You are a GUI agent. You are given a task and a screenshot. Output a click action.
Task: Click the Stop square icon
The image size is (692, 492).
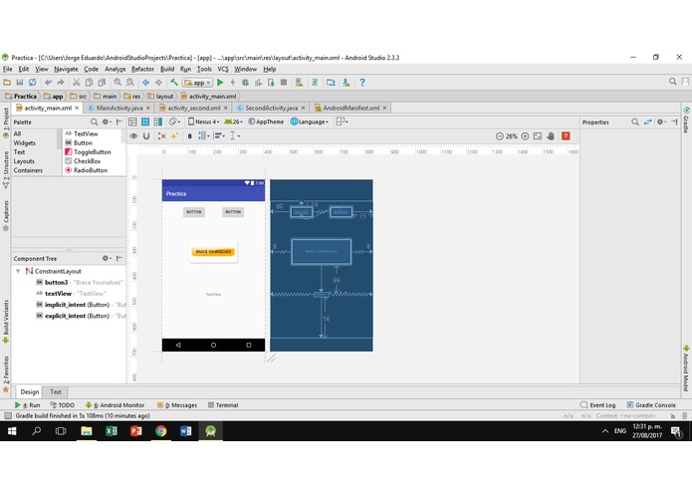tap(284, 82)
